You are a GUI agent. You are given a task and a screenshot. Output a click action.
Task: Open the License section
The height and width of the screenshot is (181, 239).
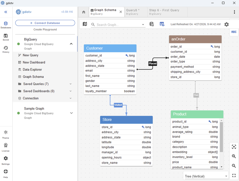coord(6,147)
